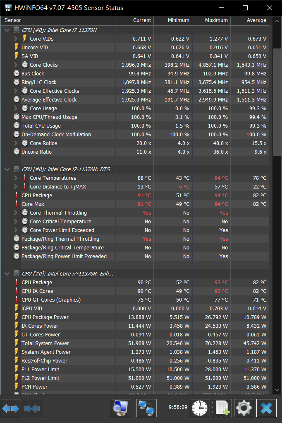Expand the Core VIDs row
Screen dimensions: 282x423
click(x=16, y=39)
